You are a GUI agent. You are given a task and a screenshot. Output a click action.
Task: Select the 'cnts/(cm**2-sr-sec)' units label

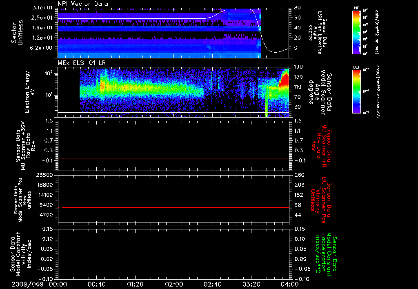pyautogui.click(x=377, y=32)
